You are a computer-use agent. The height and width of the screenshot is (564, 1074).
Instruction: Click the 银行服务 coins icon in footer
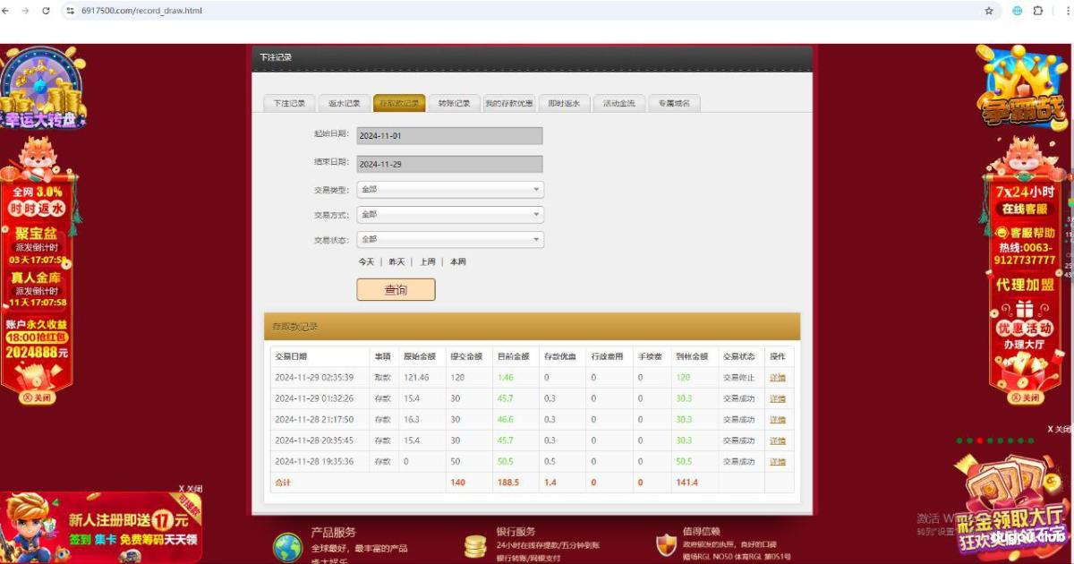(476, 545)
